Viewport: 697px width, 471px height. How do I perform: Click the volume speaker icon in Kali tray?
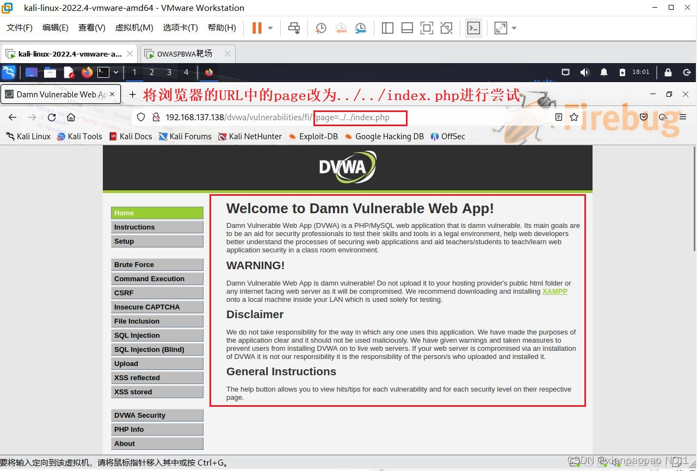585,72
